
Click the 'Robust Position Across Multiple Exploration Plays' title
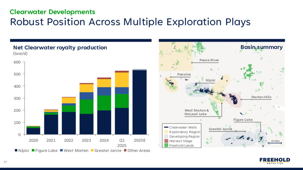130,22
